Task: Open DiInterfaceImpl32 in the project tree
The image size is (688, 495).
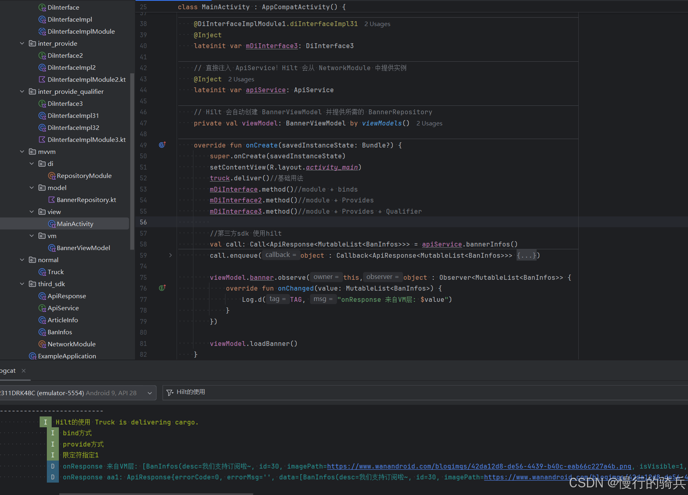Action: point(73,127)
